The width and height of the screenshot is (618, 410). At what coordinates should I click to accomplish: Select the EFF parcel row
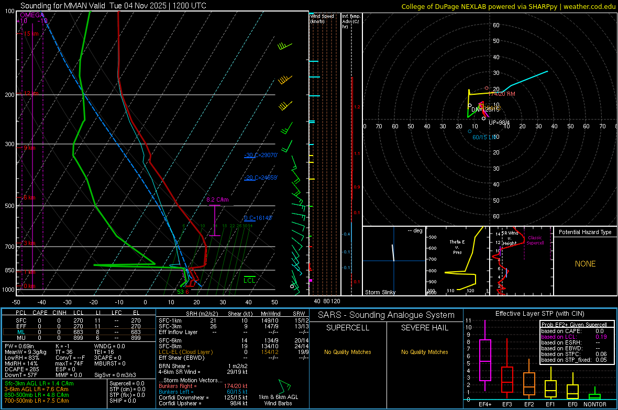(x=78, y=326)
